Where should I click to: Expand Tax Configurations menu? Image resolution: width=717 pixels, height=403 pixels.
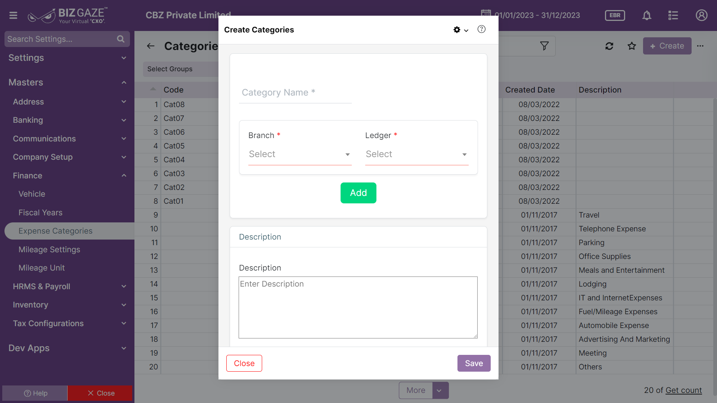[124, 323]
